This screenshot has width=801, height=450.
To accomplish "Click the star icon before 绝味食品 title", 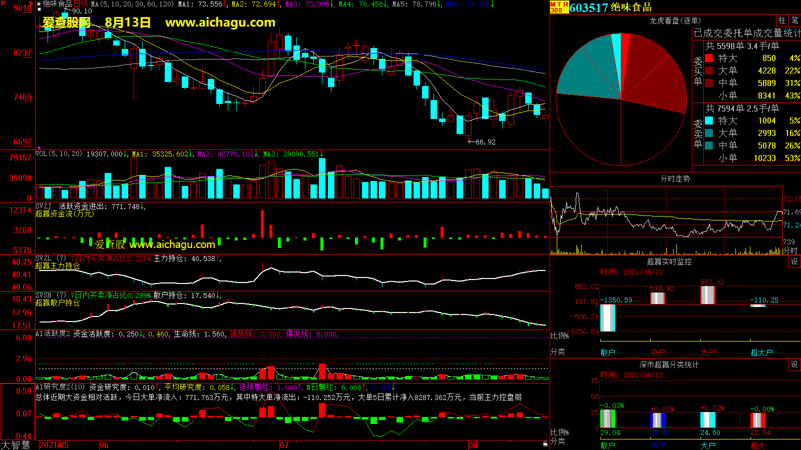I will 39,4.
